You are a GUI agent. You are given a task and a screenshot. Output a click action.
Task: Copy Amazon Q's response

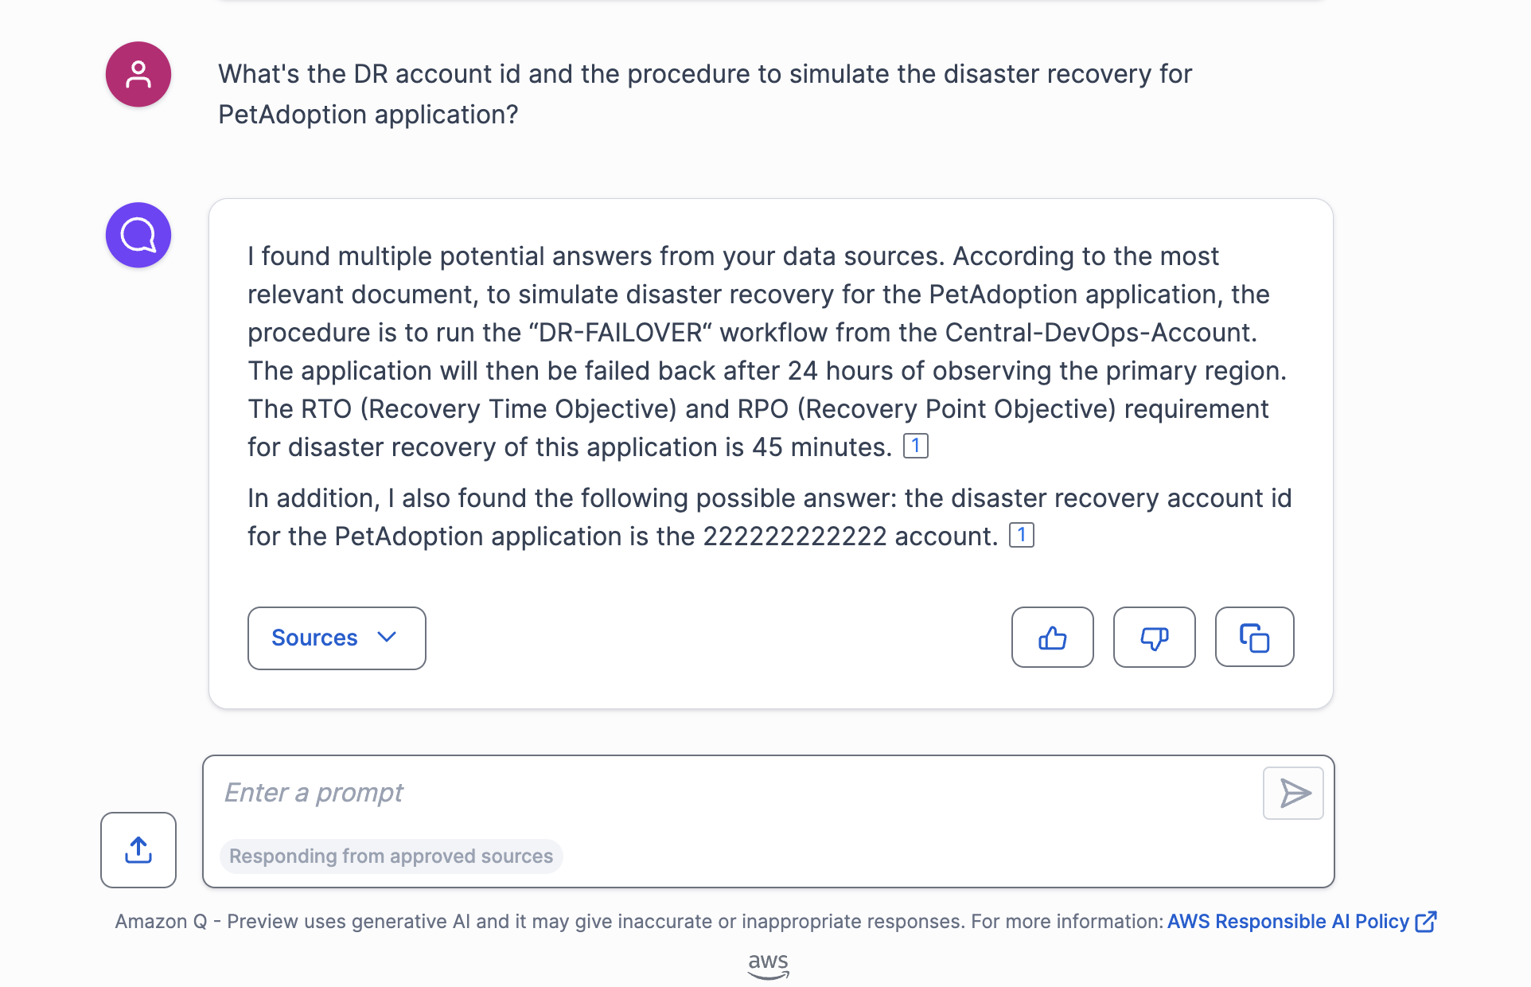pyautogui.click(x=1254, y=637)
